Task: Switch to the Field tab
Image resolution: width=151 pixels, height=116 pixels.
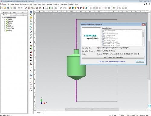Action: [x=14, y=13]
